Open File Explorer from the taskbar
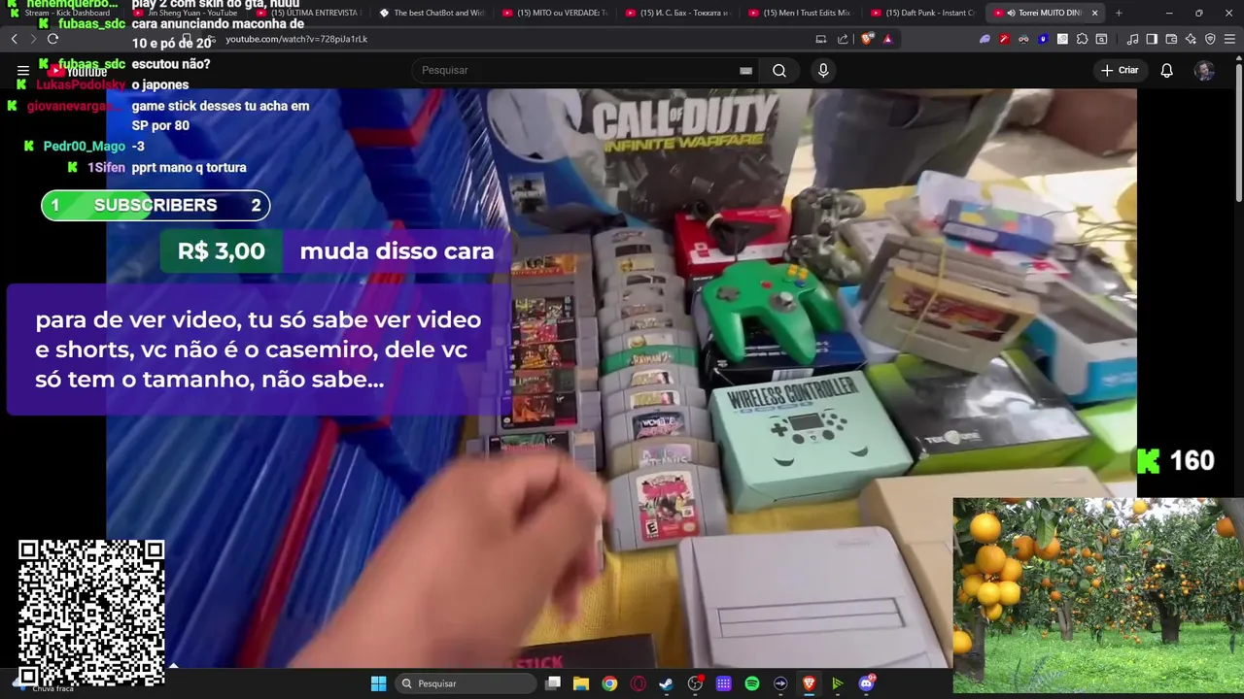 pyautogui.click(x=581, y=683)
